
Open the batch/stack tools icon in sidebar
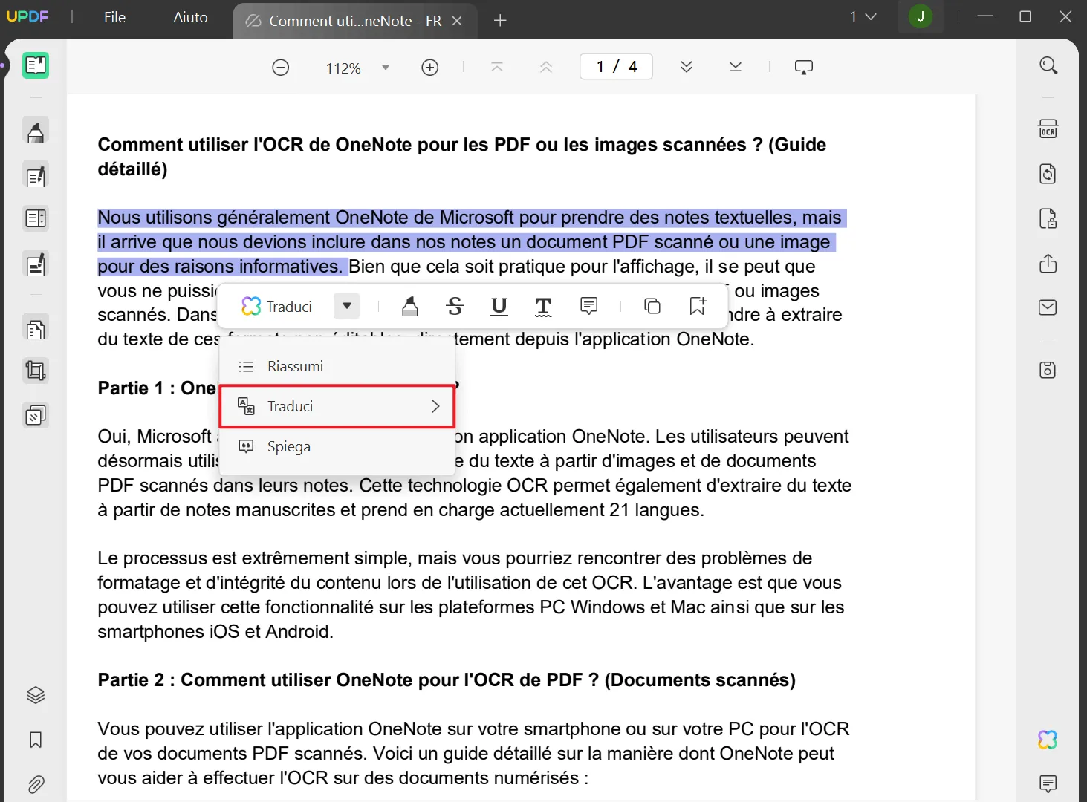pos(36,414)
